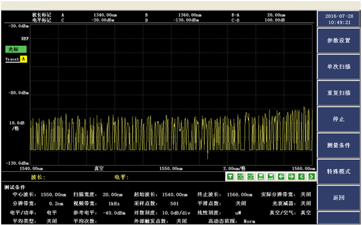This screenshot has height=225, width=362.
Task: Click the 实际分辨带宽 setting 关闭
Action: [x=306, y=195]
